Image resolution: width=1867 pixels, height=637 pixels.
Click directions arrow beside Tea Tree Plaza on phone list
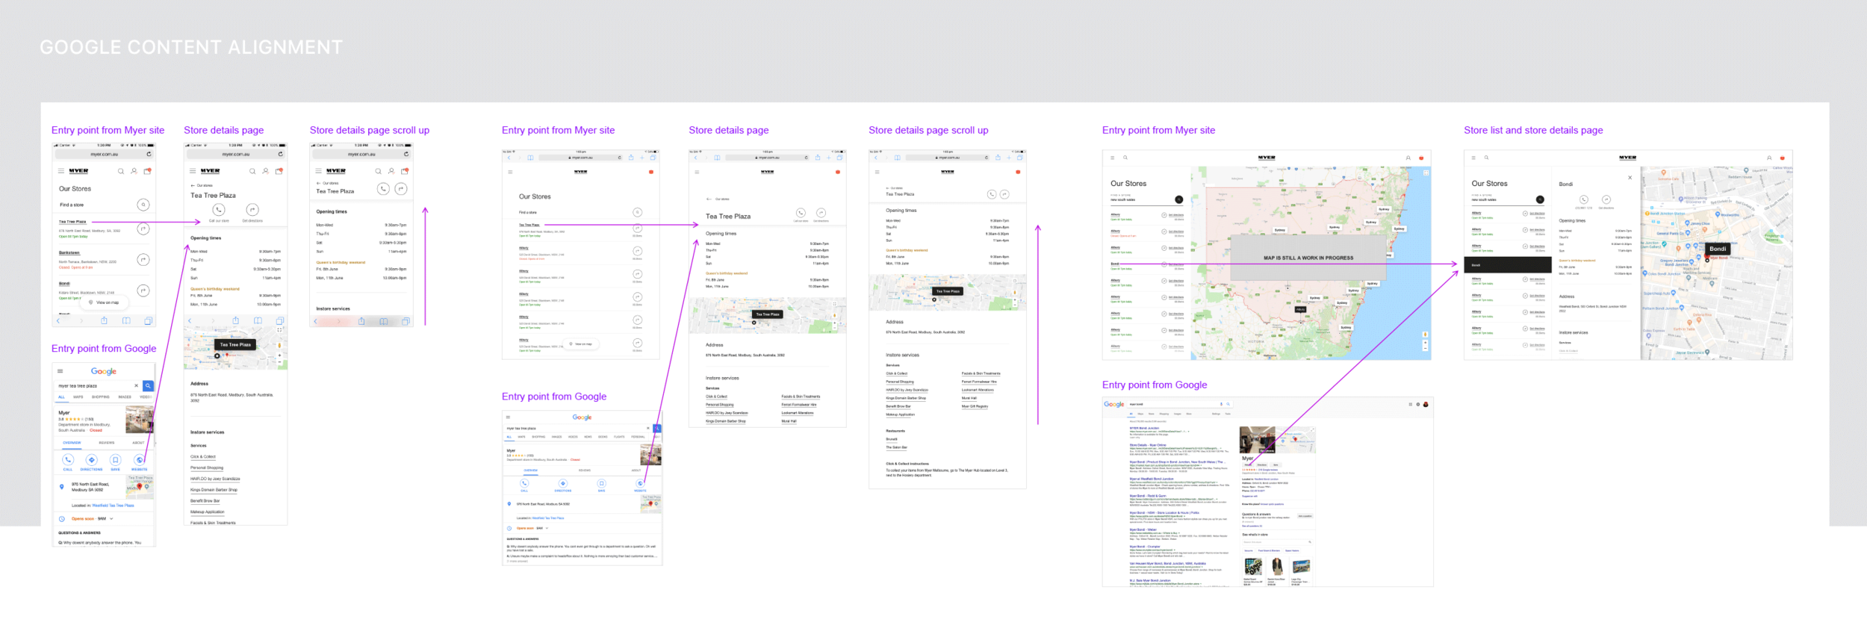(x=143, y=229)
